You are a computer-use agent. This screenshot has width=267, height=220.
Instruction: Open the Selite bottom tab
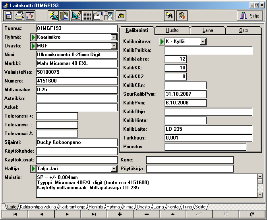point(200,207)
